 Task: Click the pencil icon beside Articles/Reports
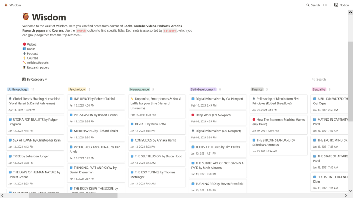point(24,63)
